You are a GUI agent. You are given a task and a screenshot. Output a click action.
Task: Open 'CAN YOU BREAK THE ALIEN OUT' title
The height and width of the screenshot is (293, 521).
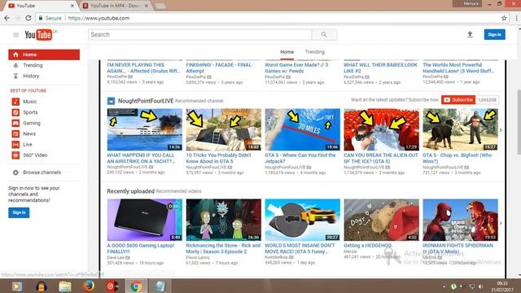(x=381, y=158)
